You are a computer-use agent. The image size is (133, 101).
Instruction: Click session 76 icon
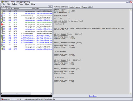coord(2,13)
